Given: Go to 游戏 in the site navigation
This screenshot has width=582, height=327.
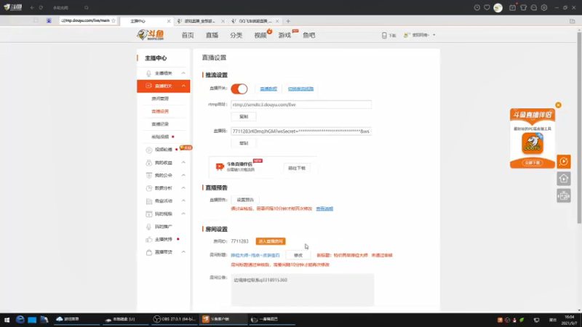Looking at the screenshot, I should (x=284, y=35).
